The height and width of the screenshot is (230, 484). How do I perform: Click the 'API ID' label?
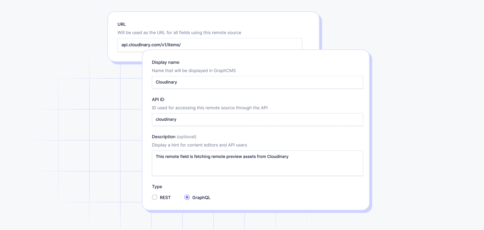click(x=158, y=99)
